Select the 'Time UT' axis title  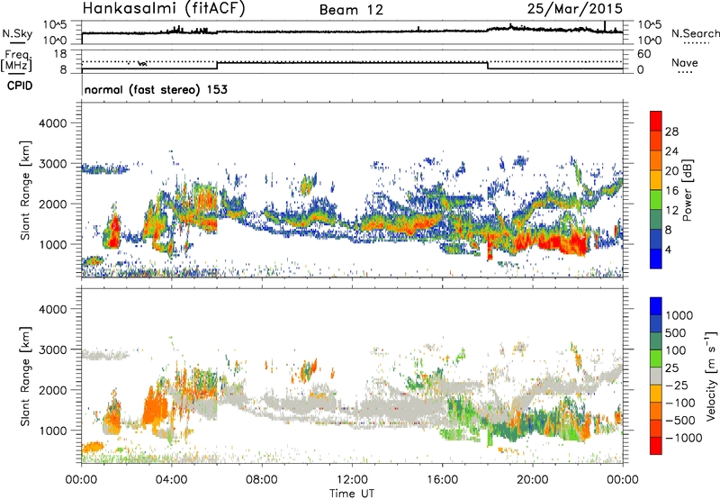point(352,494)
